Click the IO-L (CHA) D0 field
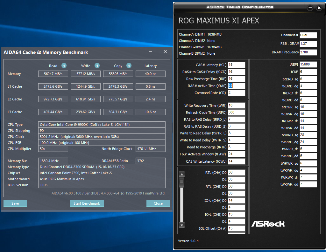 coord(237,201)
